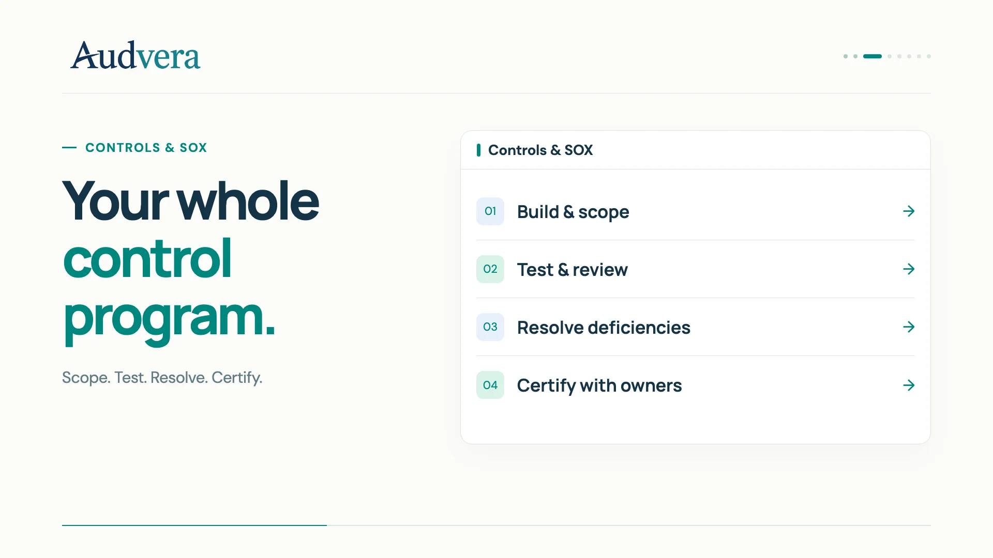Jump to the fourth pagination dot

[x=890, y=56]
